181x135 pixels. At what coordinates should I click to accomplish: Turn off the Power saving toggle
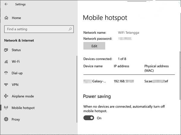89,118
